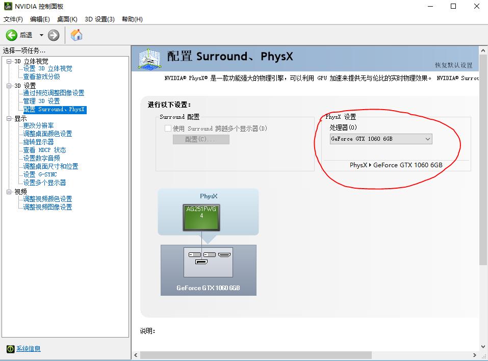Click the Back navigation arrow
This screenshot has height=361, width=488.
(x=11, y=35)
